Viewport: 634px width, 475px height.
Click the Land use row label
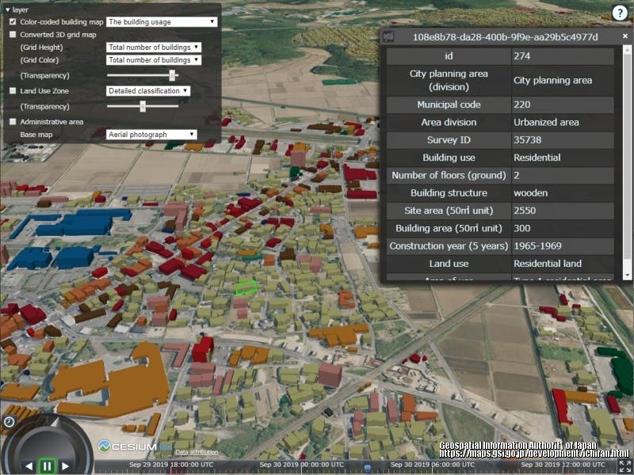coord(449,264)
